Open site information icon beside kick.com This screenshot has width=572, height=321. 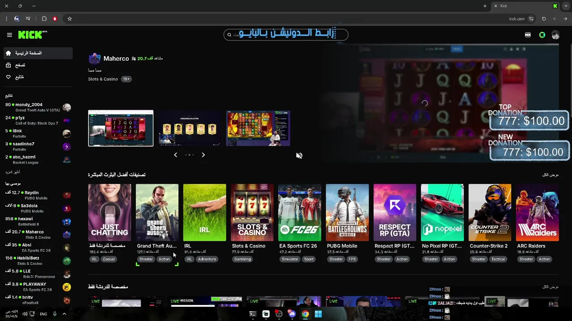(x=531, y=19)
